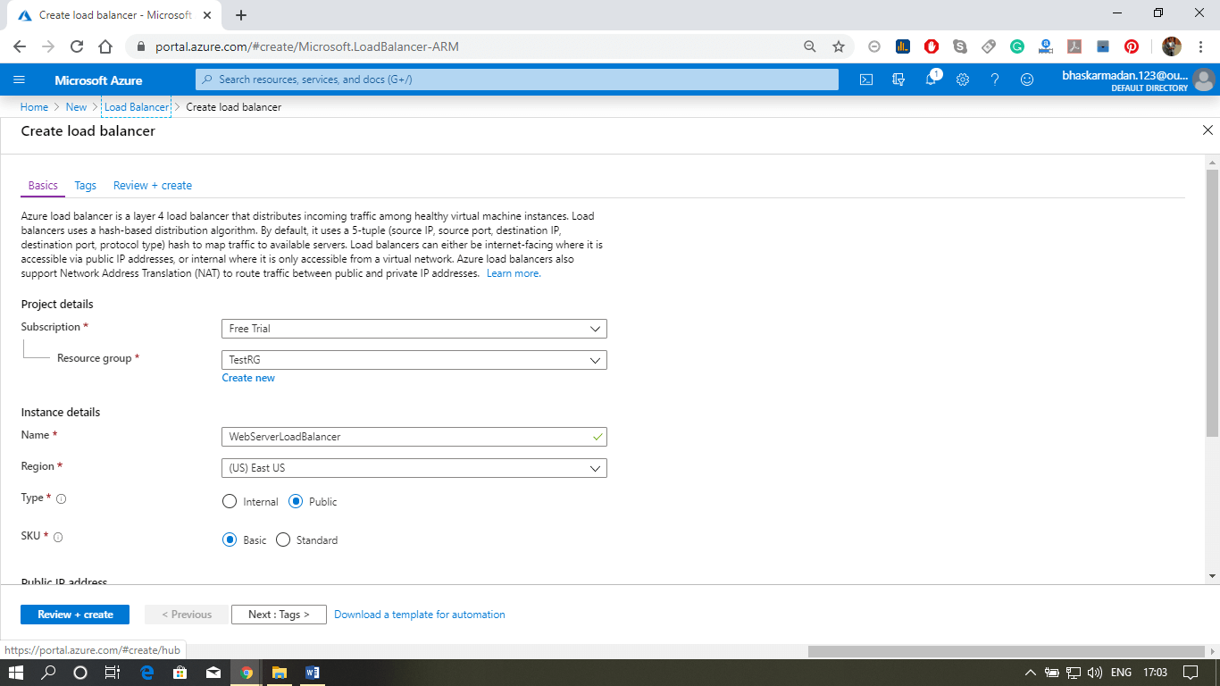The width and height of the screenshot is (1220, 686).
Task: Open Word from the taskbar
Action: tap(312, 673)
